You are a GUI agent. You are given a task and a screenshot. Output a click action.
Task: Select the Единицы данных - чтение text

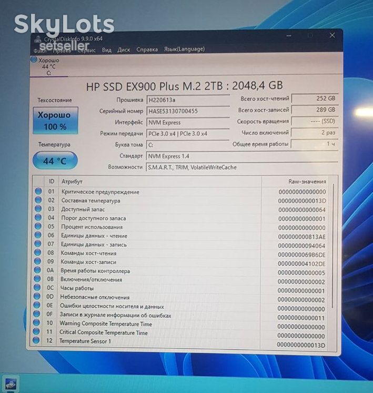[x=94, y=236]
